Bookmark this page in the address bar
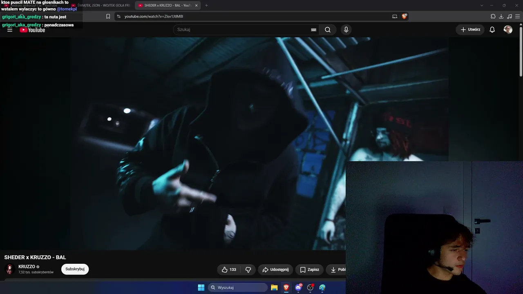This screenshot has width=523, height=294. coord(108,16)
